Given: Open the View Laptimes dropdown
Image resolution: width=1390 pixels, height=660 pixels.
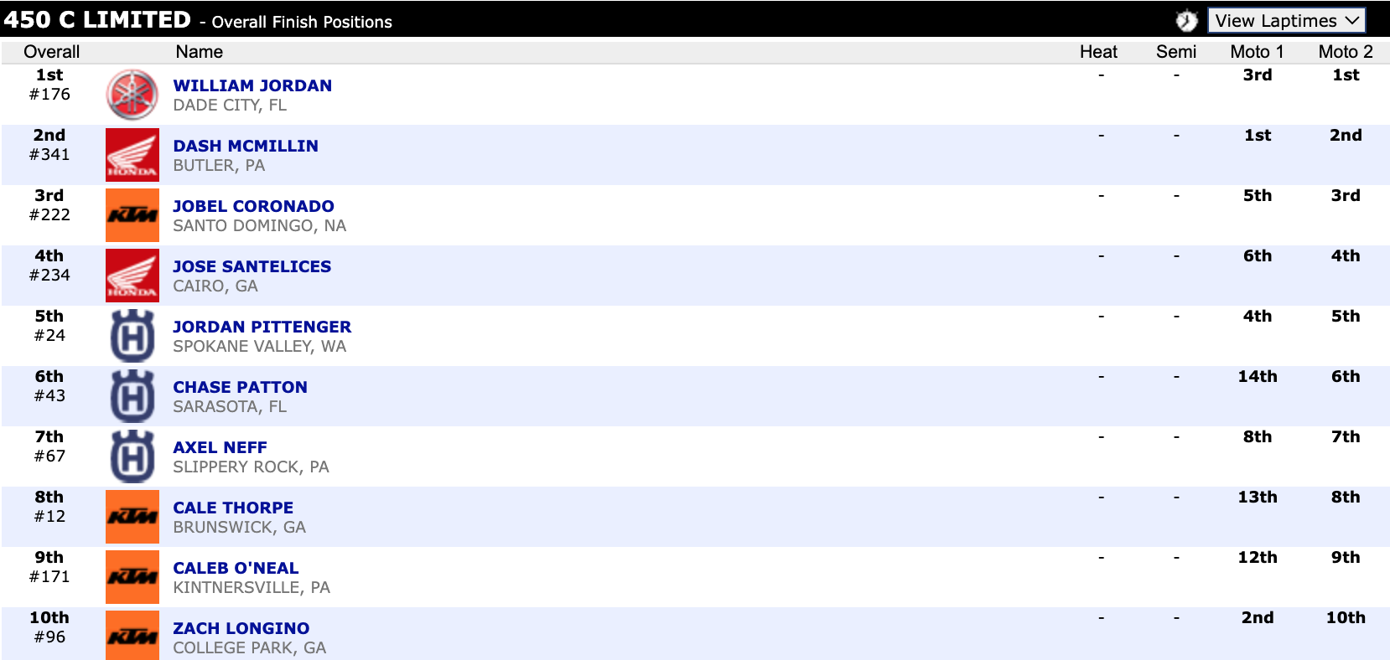Looking at the screenshot, I should tap(1286, 20).
